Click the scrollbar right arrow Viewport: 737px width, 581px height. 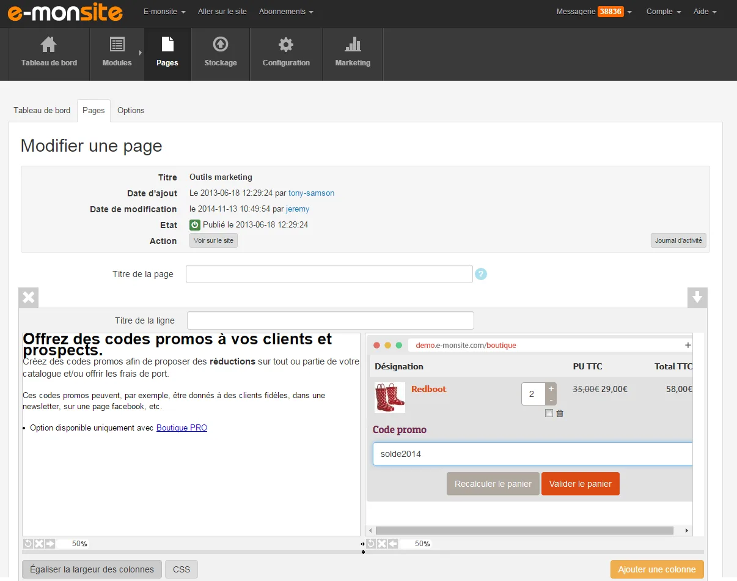tap(687, 531)
